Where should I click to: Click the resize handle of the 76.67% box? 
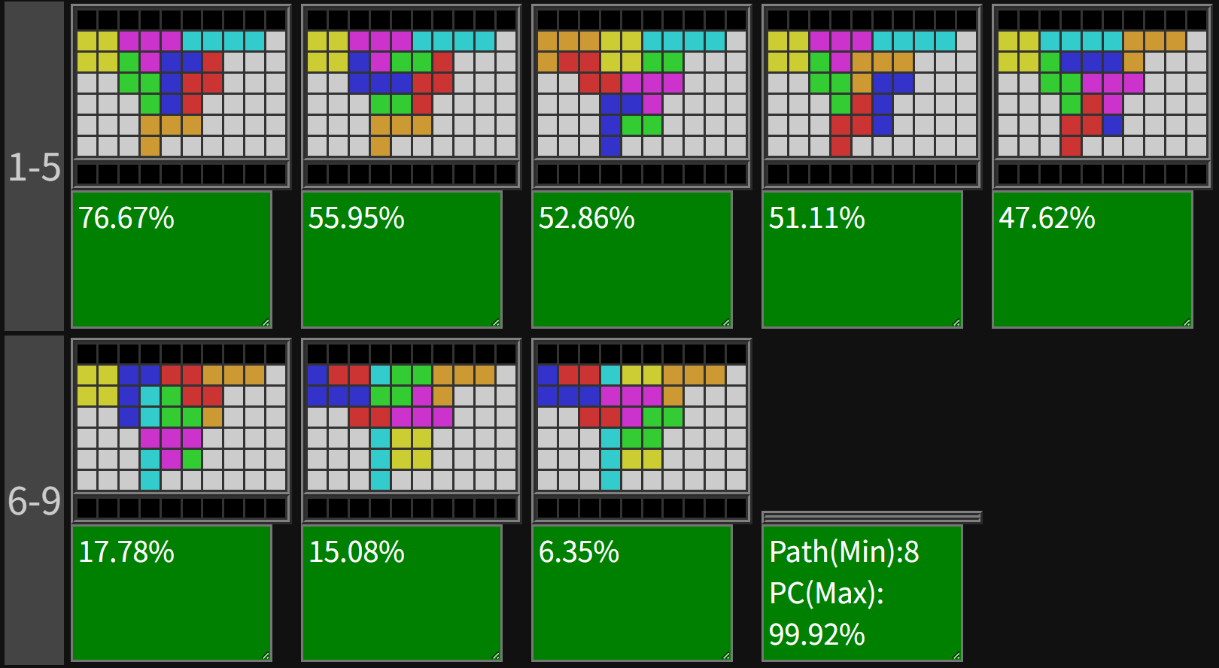(x=266, y=323)
